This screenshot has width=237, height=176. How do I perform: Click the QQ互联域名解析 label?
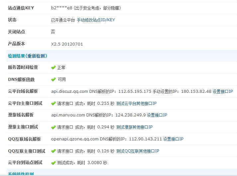pos(24,139)
